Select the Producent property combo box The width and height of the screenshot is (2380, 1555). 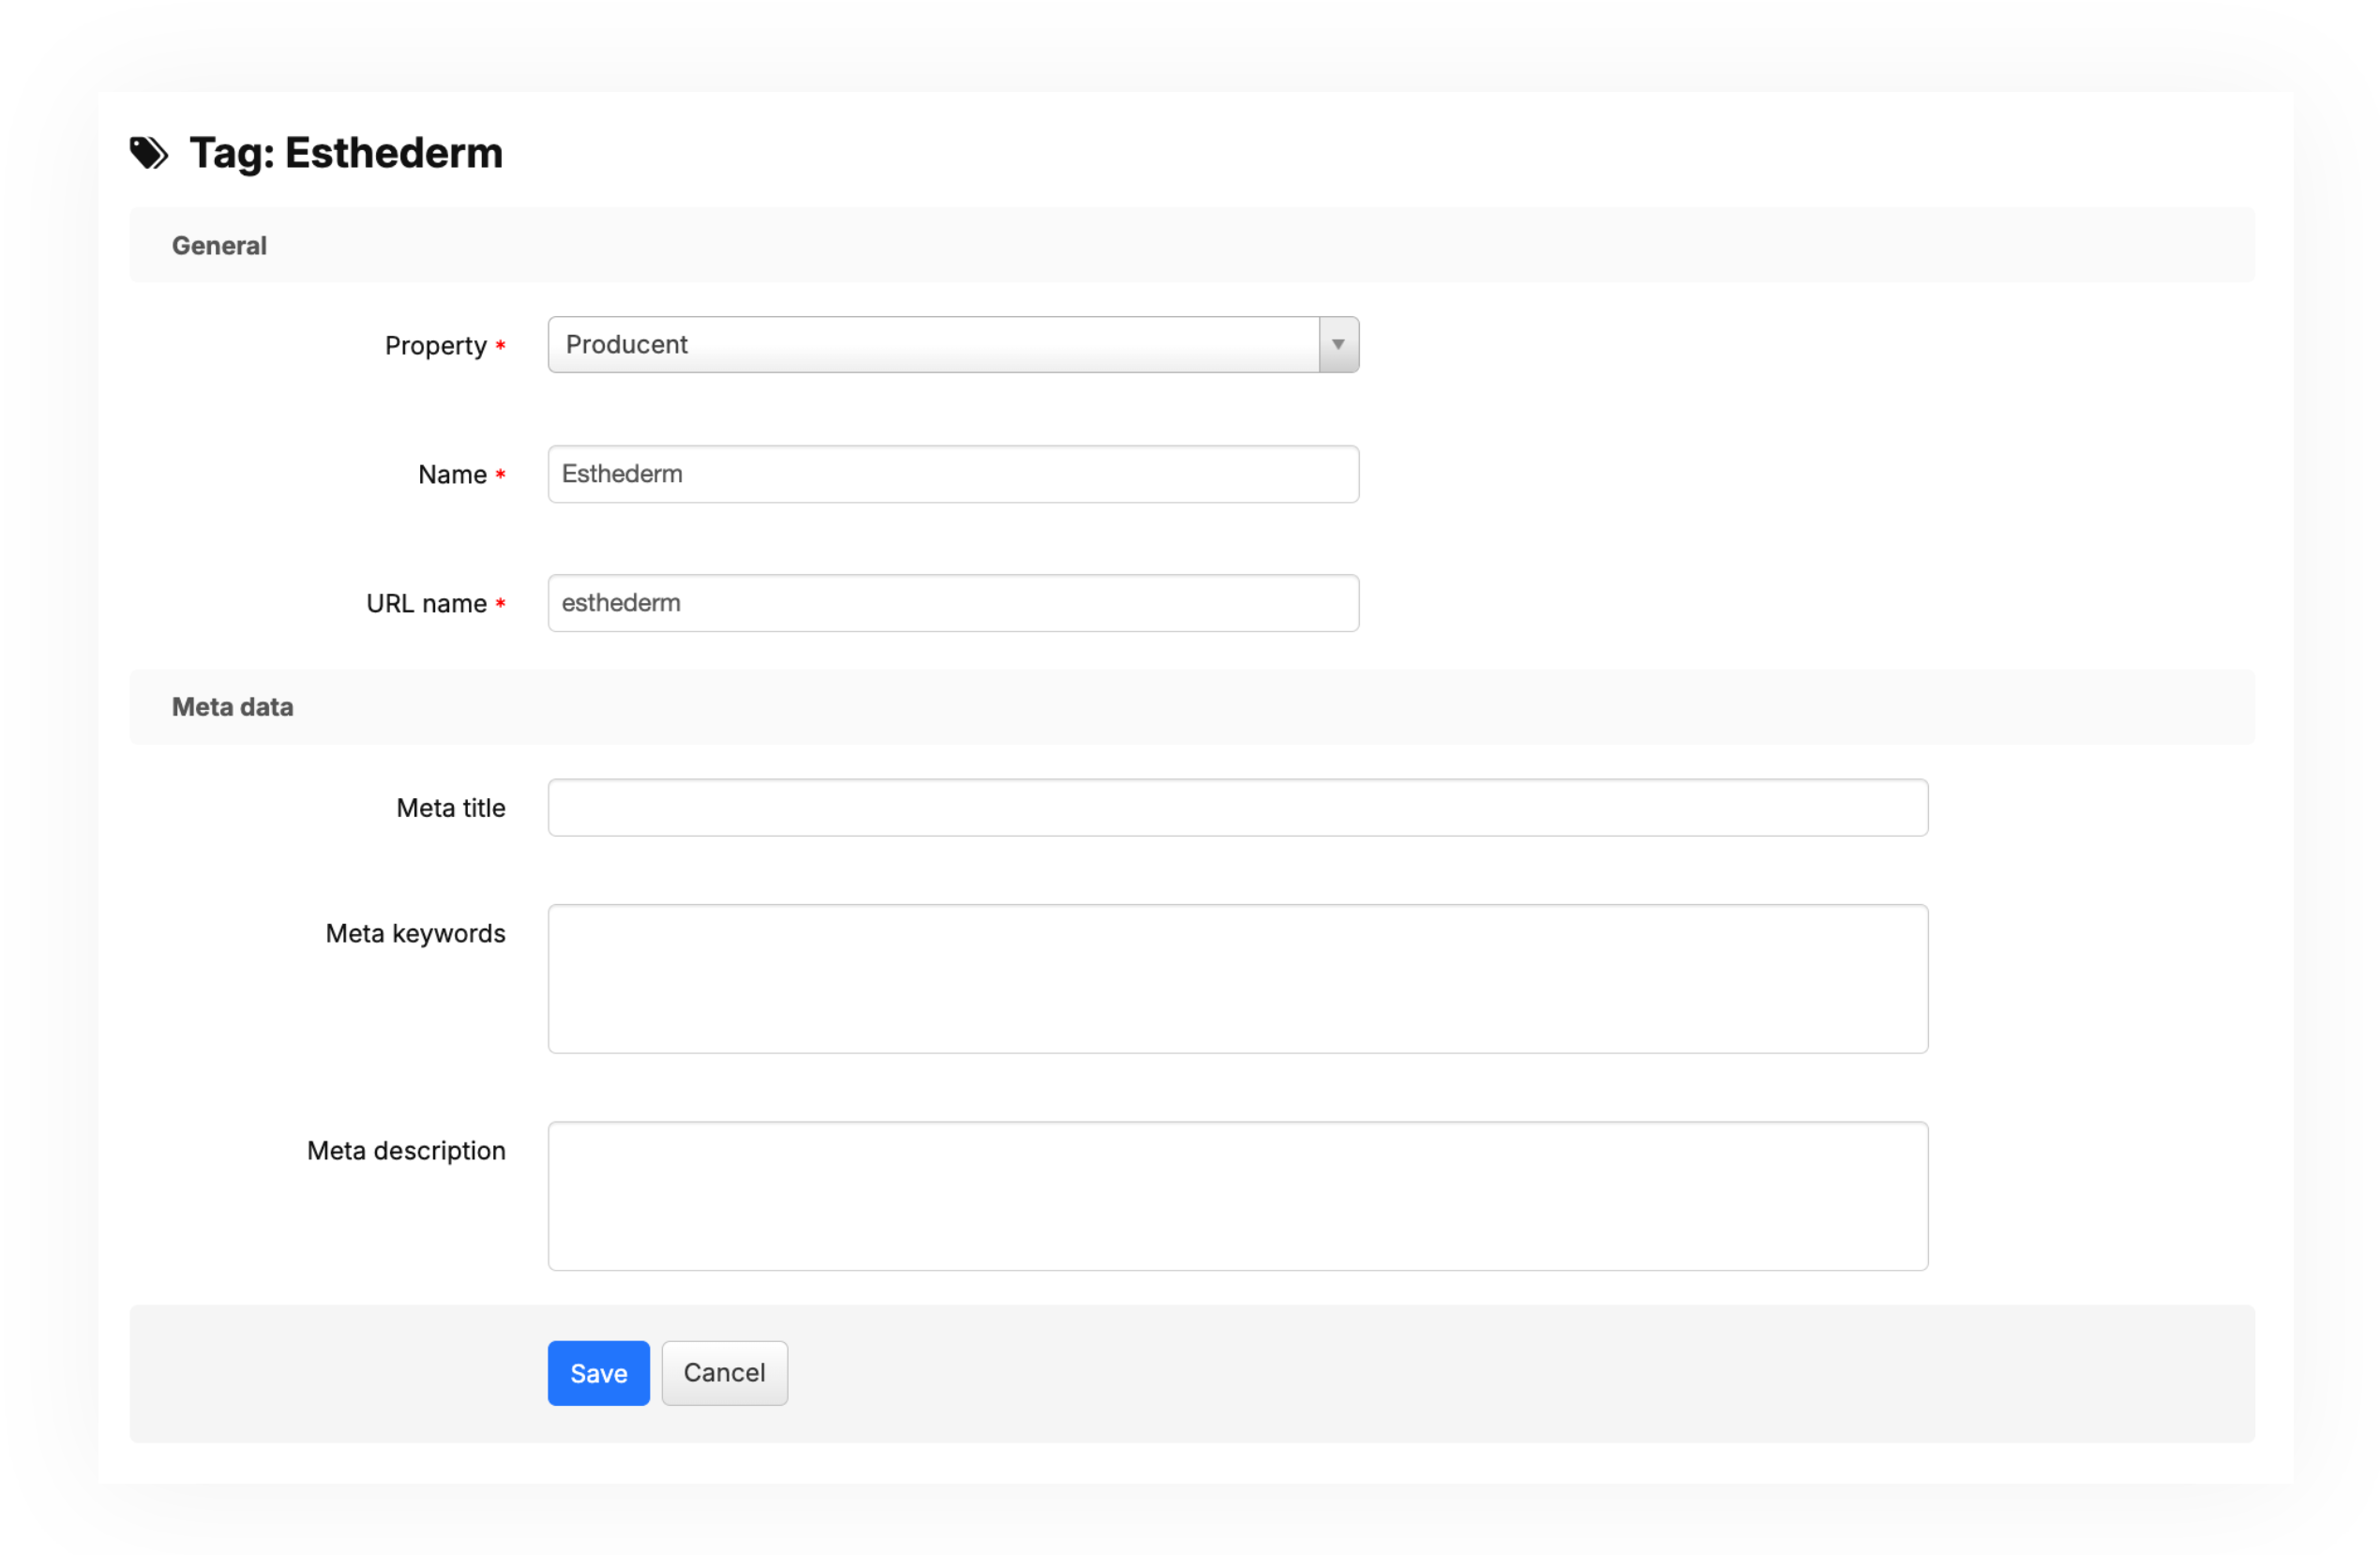[932, 345]
